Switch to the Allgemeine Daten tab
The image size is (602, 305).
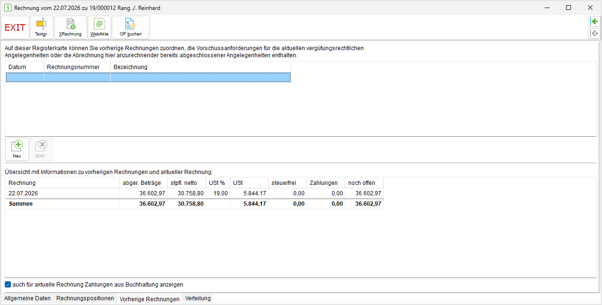coord(27,298)
